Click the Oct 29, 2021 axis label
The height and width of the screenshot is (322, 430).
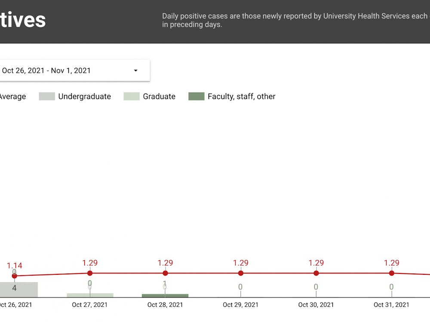(240, 305)
